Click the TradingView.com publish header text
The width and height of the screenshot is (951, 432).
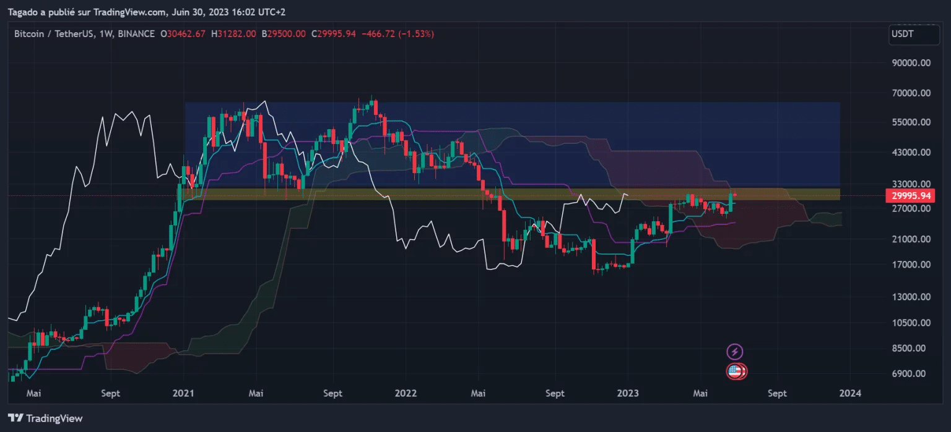[x=147, y=12]
